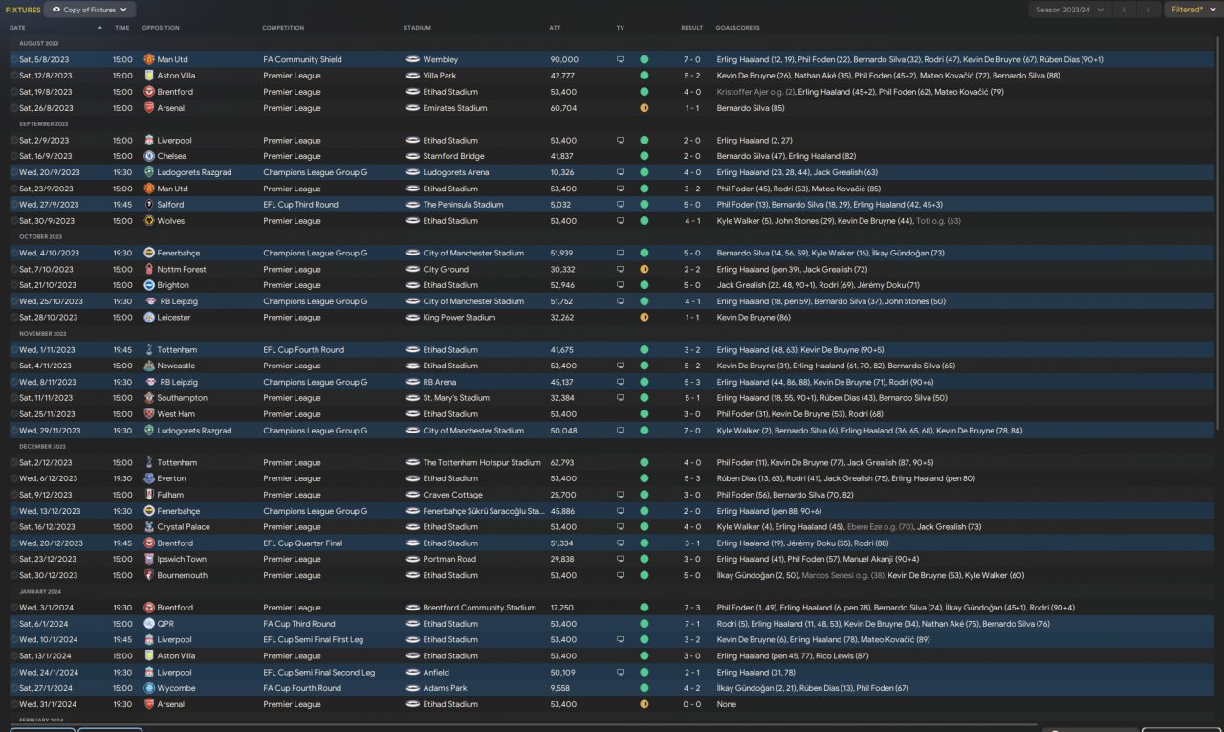Image resolution: width=1224 pixels, height=732 pixels.
Task: Click the 0 - 0 result against Arsenal
Action: click(692, 704)
